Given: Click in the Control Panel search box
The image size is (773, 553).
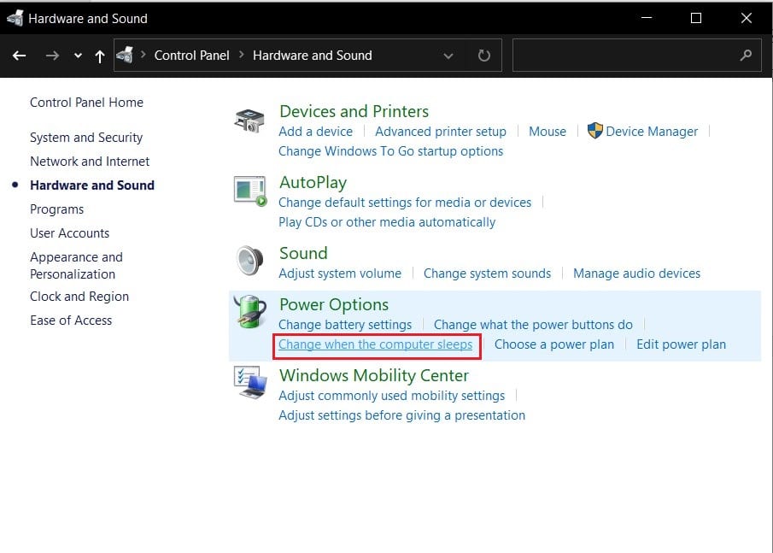Looking at the screenshot, I should (x=624, y=56).
